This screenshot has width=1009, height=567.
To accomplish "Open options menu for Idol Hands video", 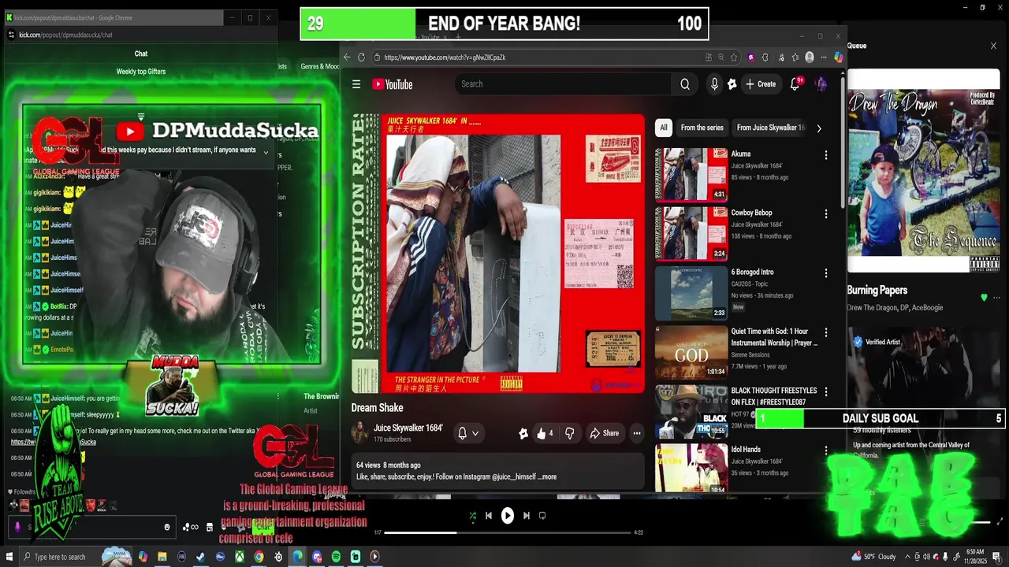I will (x=826, y=450).
